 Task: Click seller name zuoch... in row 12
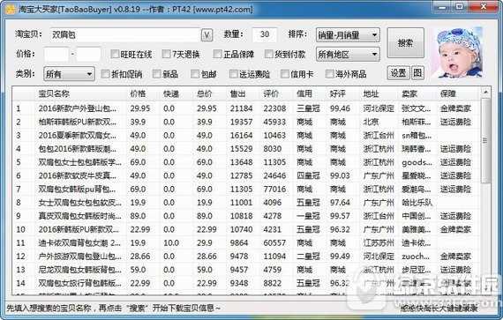pos(416,257)
